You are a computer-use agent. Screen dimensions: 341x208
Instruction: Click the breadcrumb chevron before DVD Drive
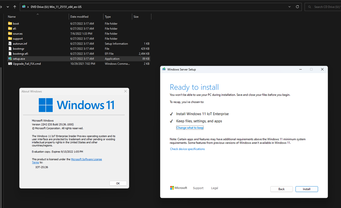coord(28,7)
